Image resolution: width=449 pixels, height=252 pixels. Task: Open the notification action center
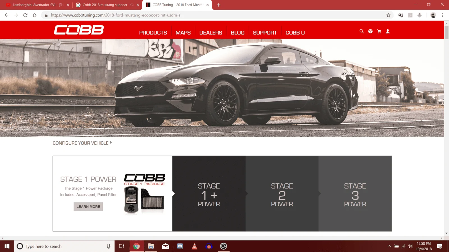coord(439,246)
